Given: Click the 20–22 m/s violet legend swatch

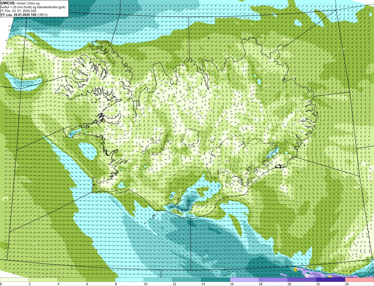Looking at the screenshot, I should [x=302, y=280].
